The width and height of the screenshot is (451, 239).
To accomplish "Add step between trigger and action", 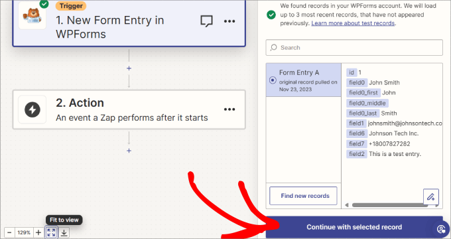I will point(129,68).
